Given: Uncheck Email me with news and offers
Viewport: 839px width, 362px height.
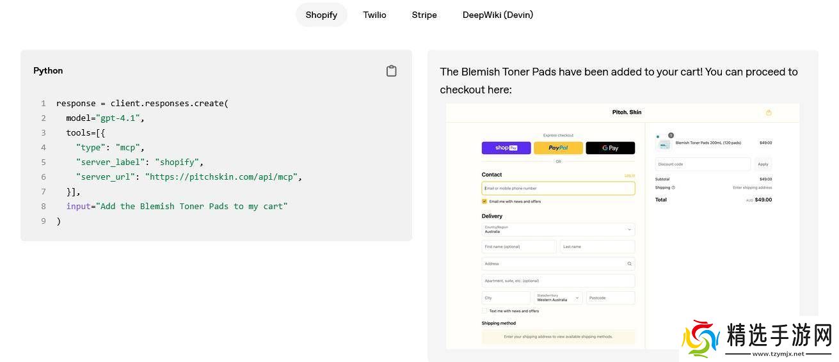Looking at the screenshot, I should [x=484, y=201].
